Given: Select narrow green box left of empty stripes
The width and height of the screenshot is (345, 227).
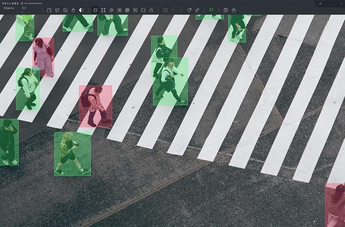Looking at the screenshot, I should coord(237,29).
